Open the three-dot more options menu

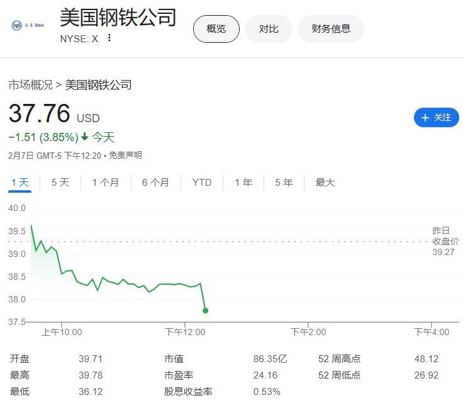coord(109,38)
